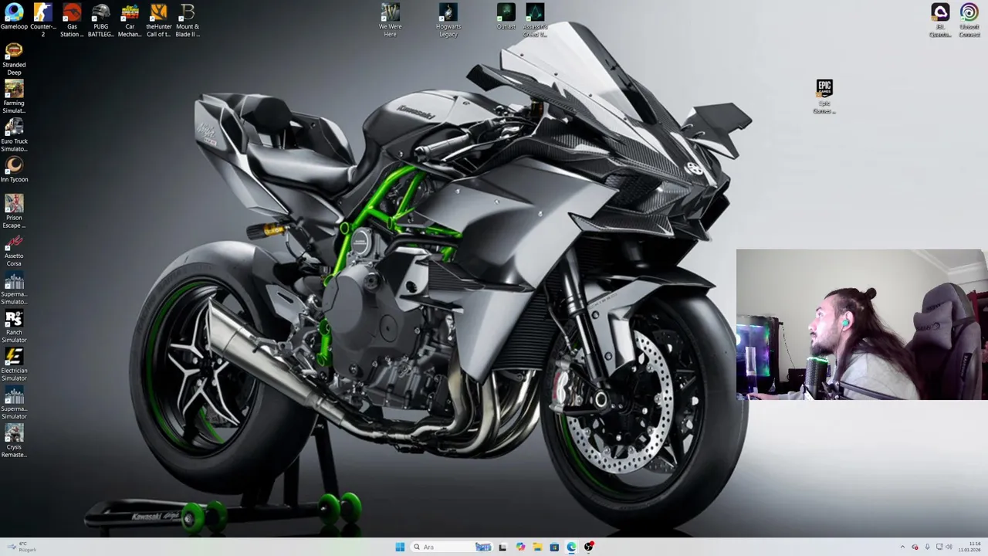Screen dimensions: 988x556
Task: Switch to Microsoft Edge on the taskbar
Action: [x=571, y=547]
